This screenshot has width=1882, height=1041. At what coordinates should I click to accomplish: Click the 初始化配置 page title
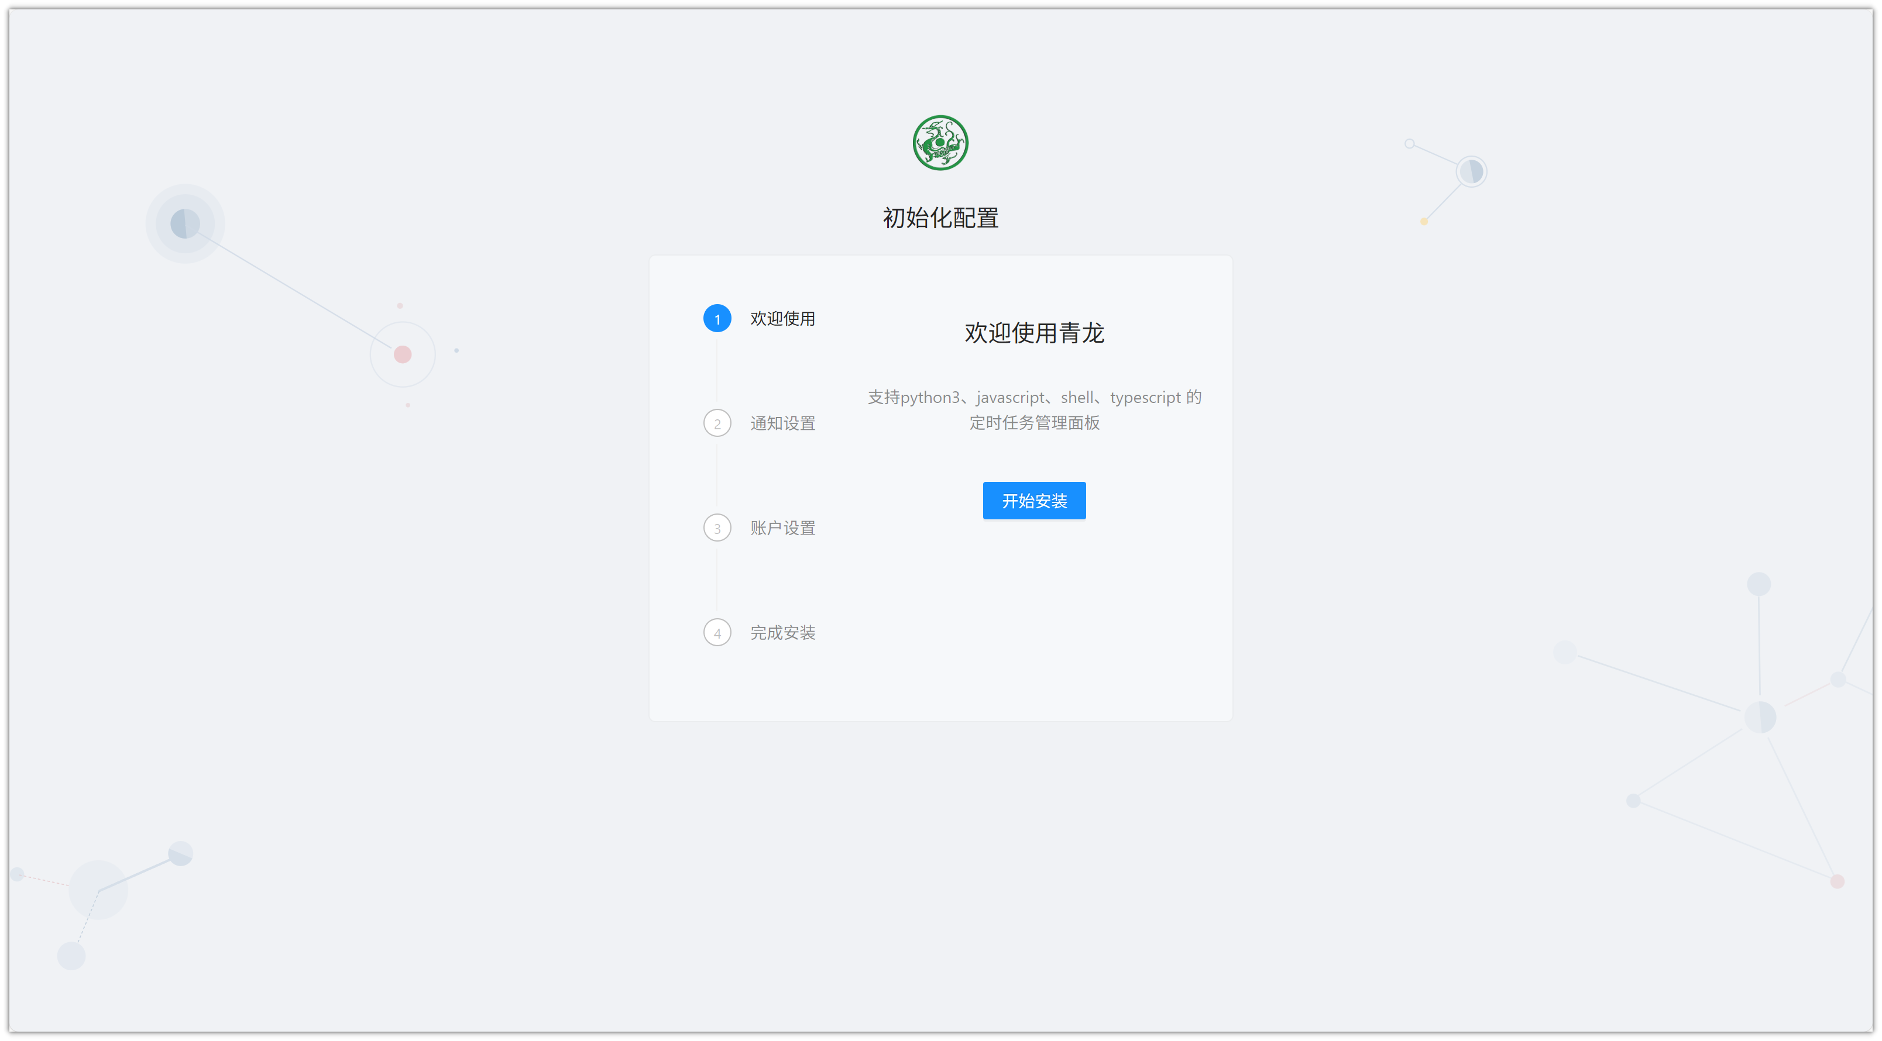click(x=940, y=218)
